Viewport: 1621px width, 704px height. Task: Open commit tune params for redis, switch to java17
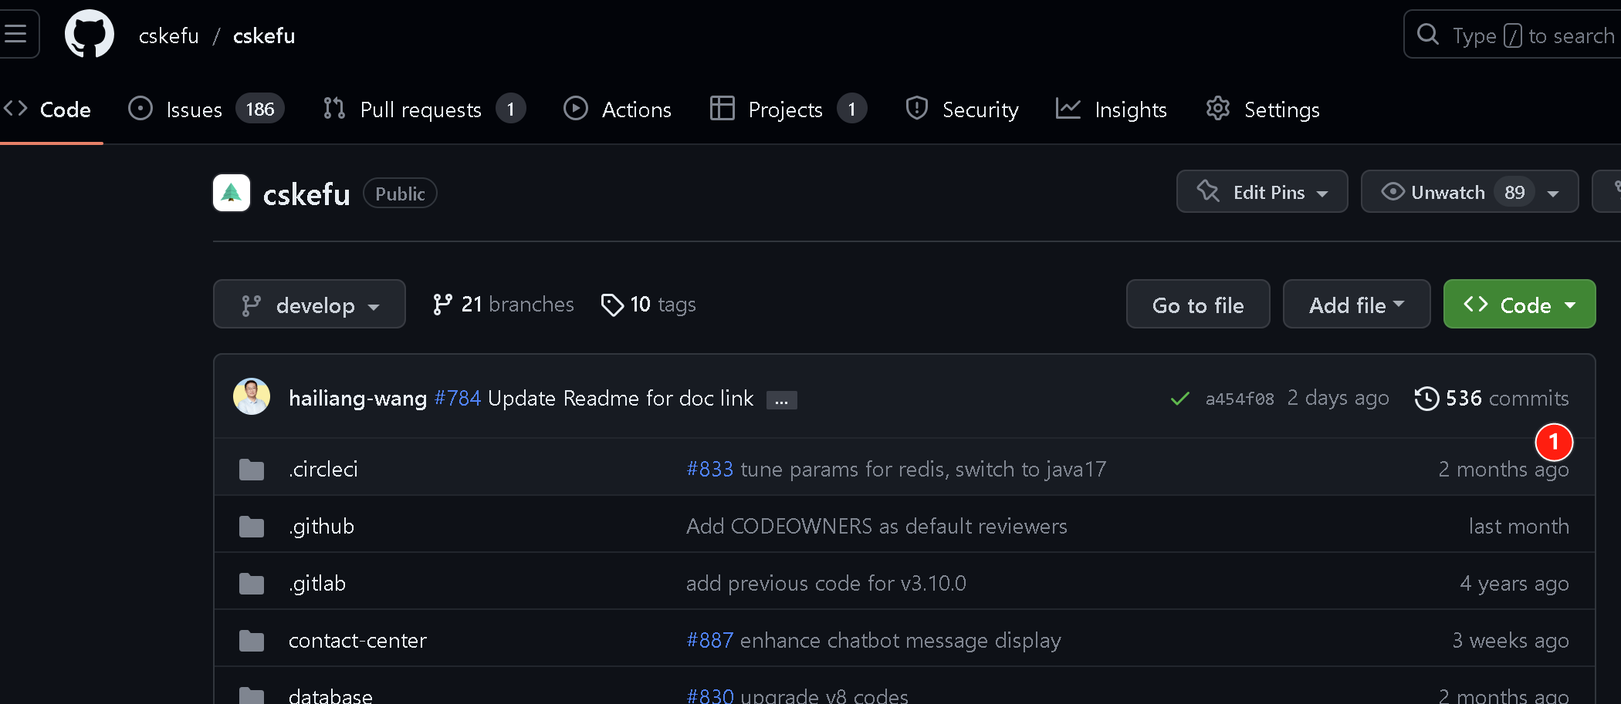point(923,469)
